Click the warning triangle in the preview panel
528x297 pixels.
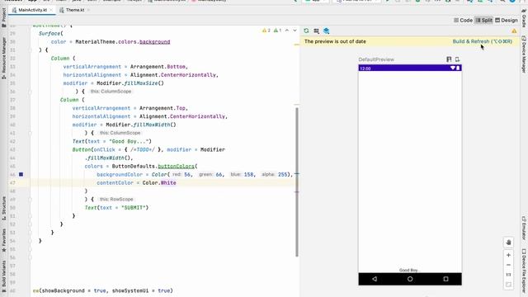tap(514, 31)
